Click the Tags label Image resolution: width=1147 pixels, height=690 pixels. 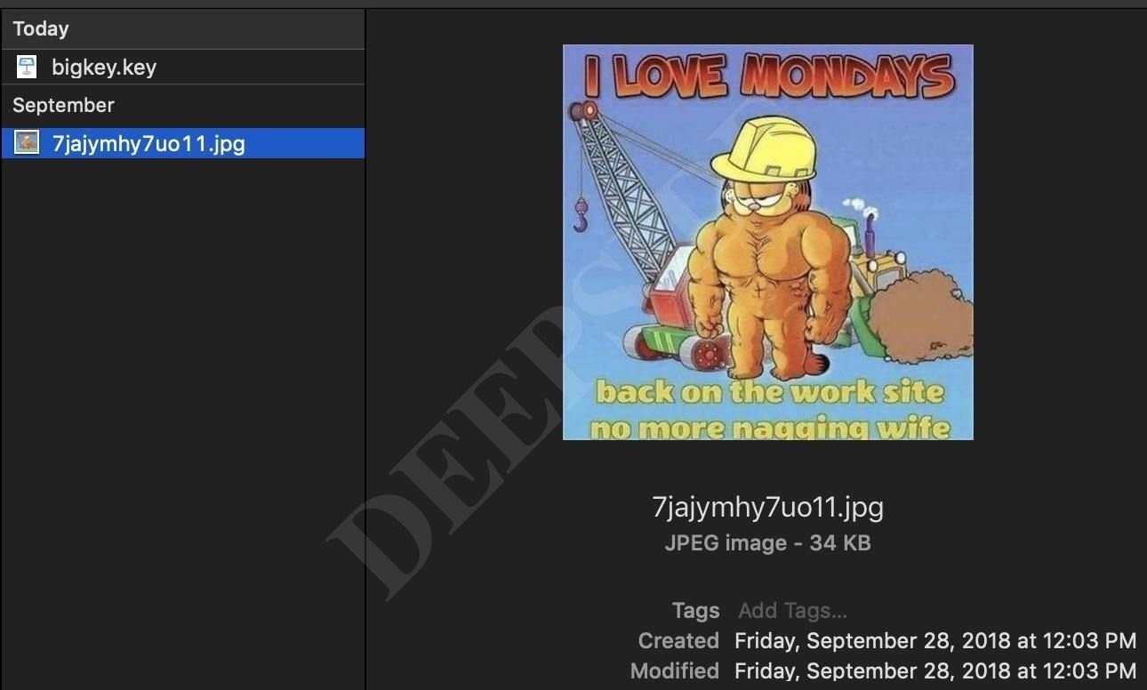(x=695, y=611)
